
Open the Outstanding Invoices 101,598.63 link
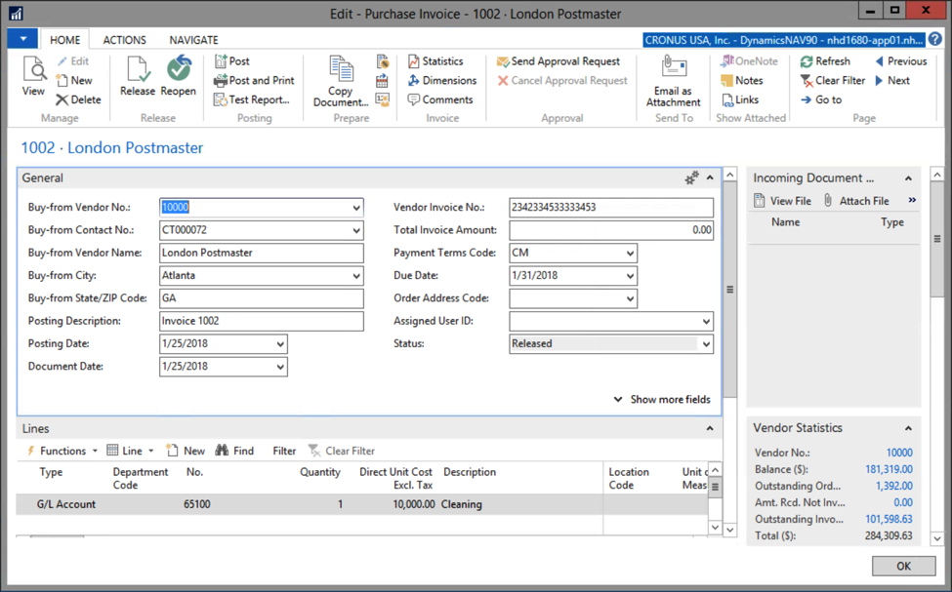tap(889, 519)
